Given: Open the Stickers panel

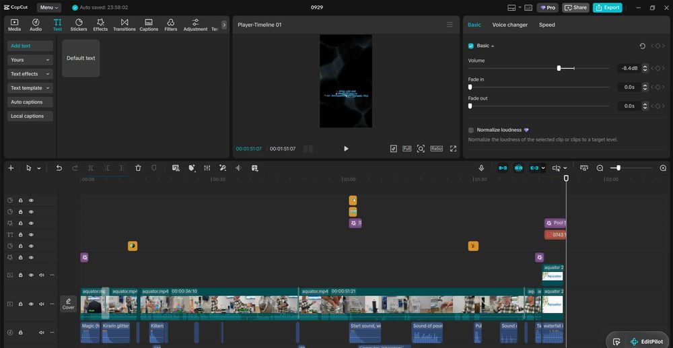Looking at the screenshot, I should click(79, 25).
